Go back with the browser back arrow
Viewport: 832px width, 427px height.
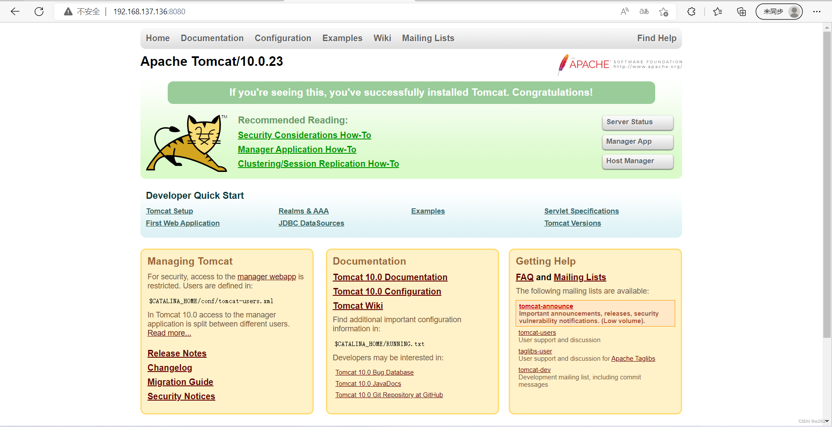tap(15, 12)
